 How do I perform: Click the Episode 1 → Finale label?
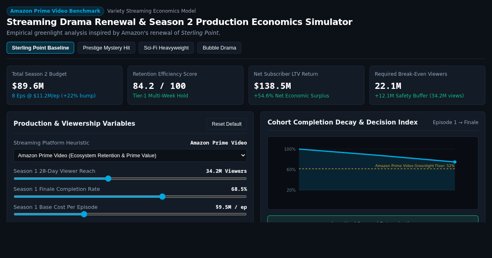coord(456,122)
